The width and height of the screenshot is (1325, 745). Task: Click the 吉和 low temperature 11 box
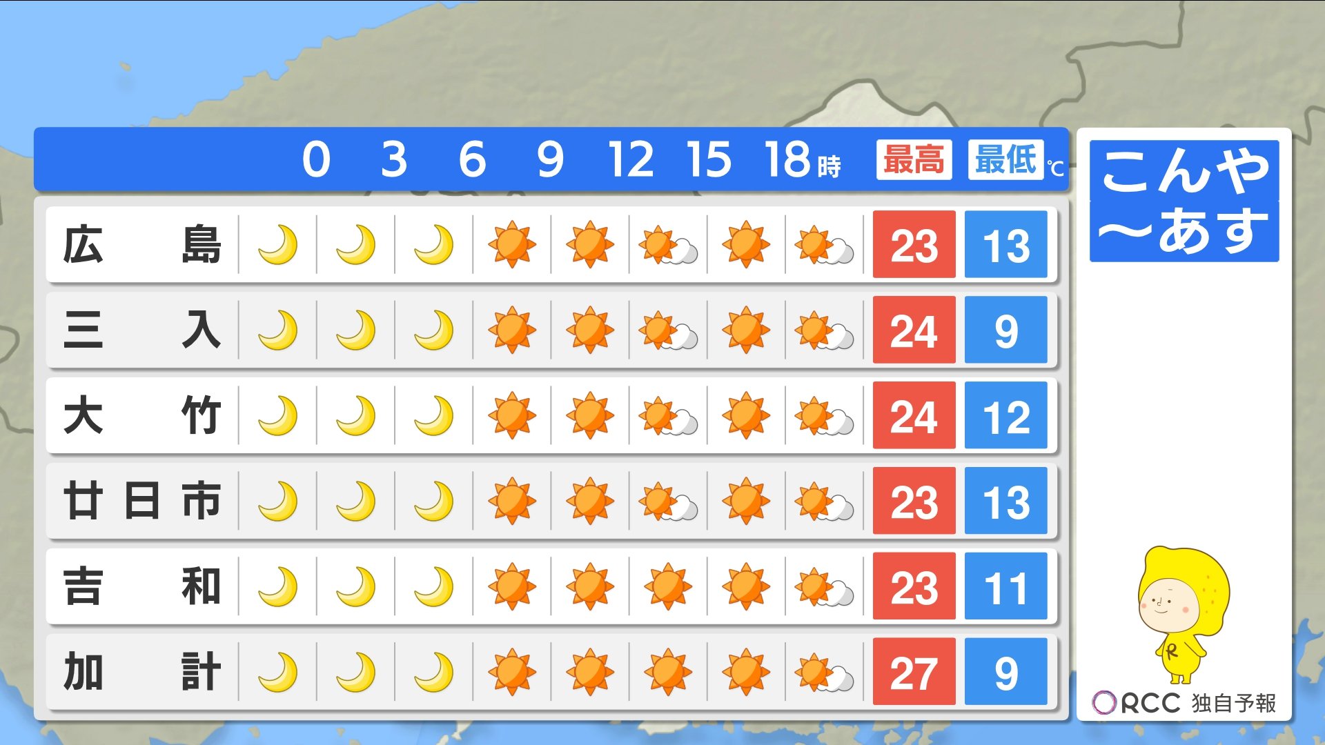pos(1005,586)
